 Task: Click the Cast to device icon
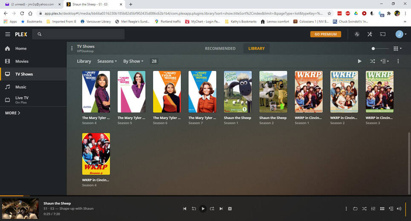coord(383,34)
